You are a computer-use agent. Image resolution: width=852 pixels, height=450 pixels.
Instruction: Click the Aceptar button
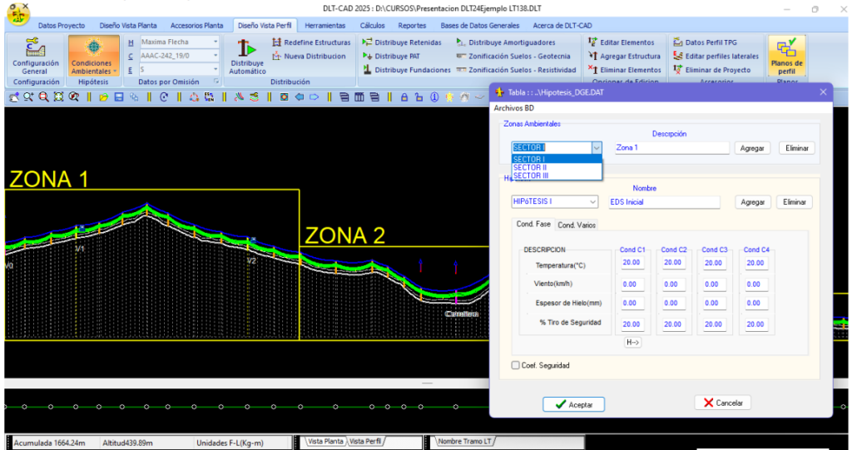click(x=573, y=404)
